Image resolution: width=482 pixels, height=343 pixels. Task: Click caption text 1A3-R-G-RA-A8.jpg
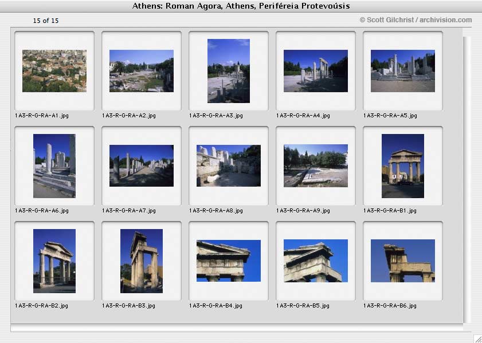pyautogui.click(x=216, y=211)
